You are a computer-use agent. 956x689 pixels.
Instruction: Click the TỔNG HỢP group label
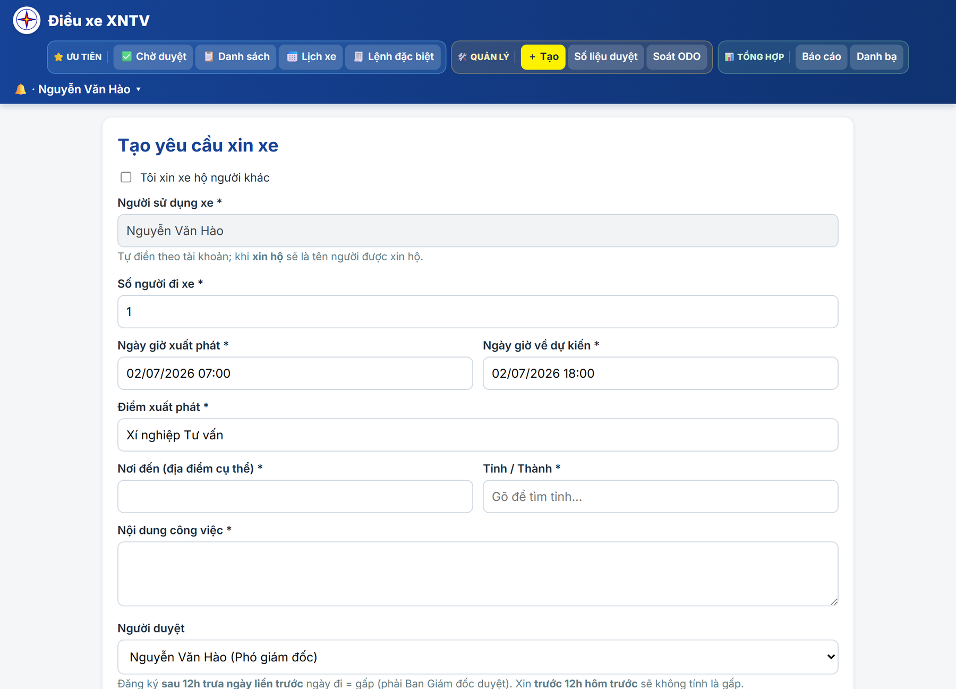point(761,57)
